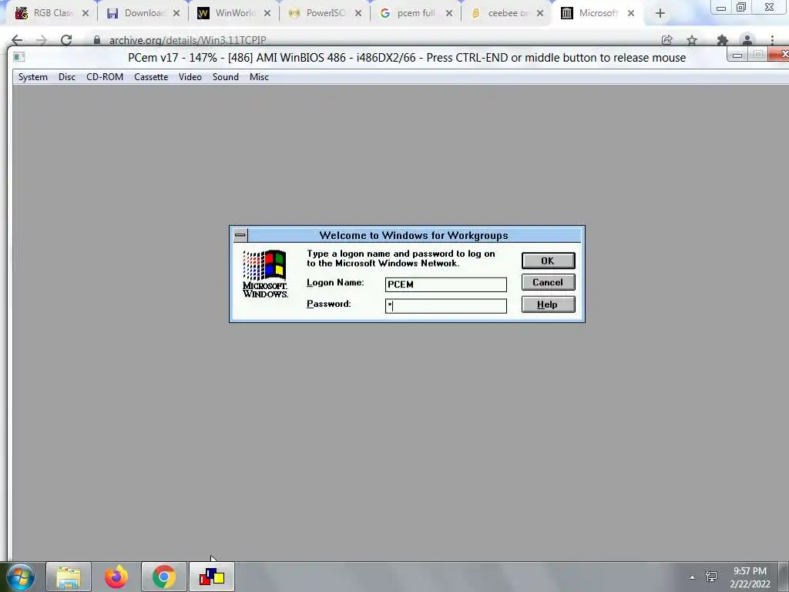The width and height of the screenshot is (789, 592).
Task: Click Cancel in the logon dialog
Action: pyautogui.click(x=548, y=282)
